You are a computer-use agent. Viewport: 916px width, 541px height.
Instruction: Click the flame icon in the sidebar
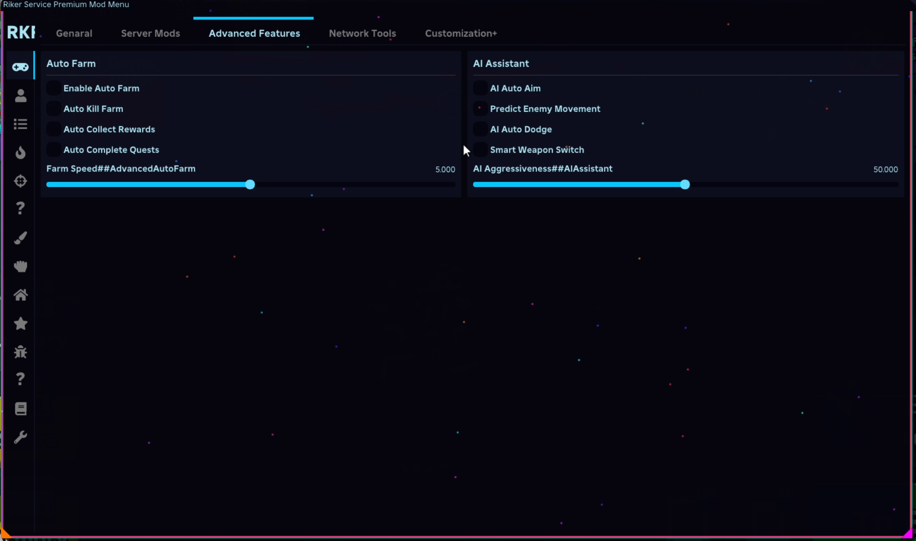click(21, 152)
